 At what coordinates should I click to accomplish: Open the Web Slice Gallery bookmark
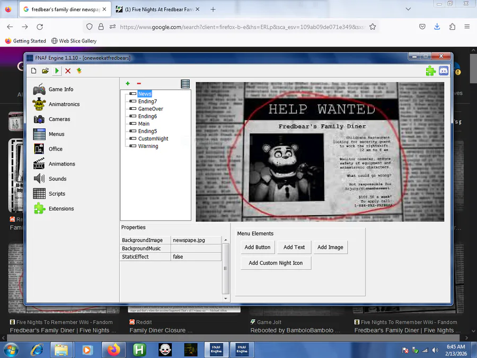pos(74,41)
